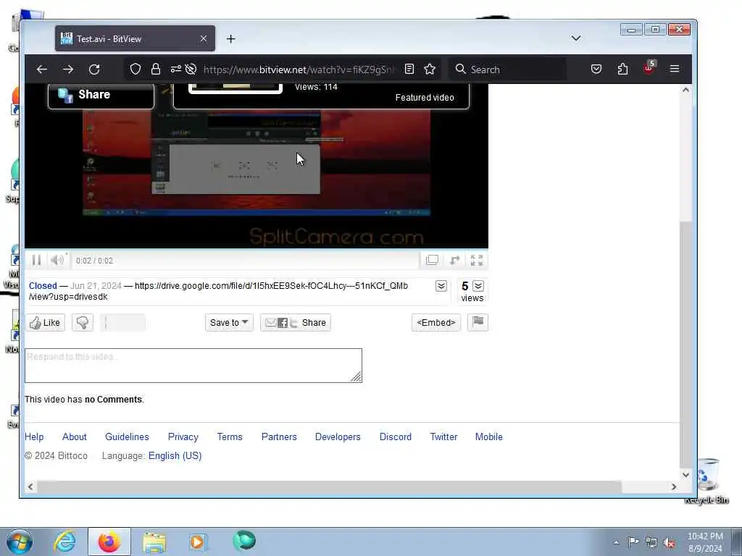Open the Firefox application menu
This screenshot has height=556, width=742.
click(675, 69)
